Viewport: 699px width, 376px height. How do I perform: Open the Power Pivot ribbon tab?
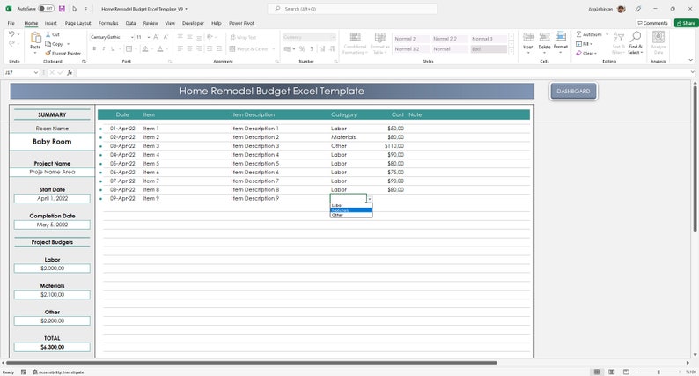coord(241,23)
